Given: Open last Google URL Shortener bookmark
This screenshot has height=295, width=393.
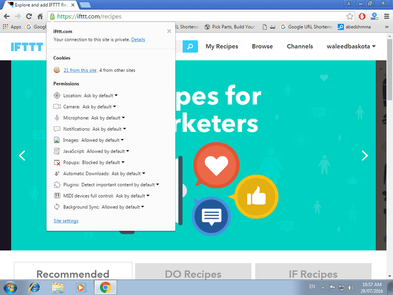Looking at the screenshot, I should [306, 27].
